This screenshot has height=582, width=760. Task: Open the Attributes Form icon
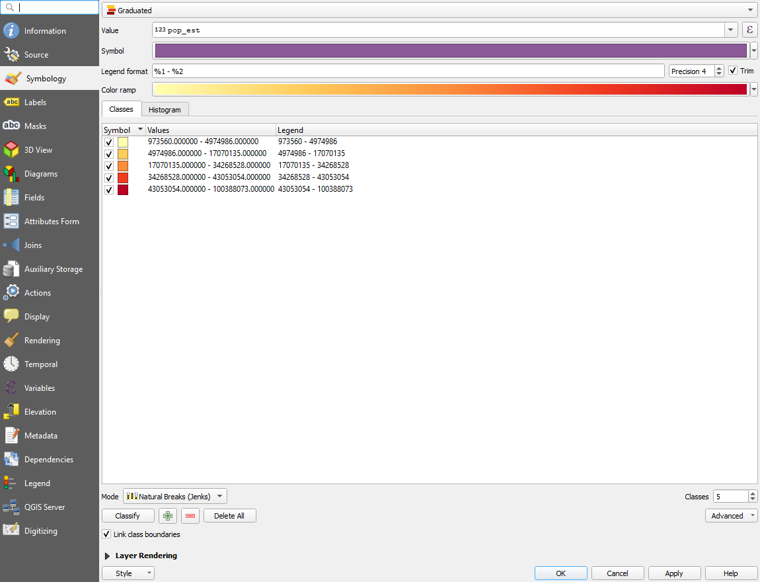pos(11,221)
